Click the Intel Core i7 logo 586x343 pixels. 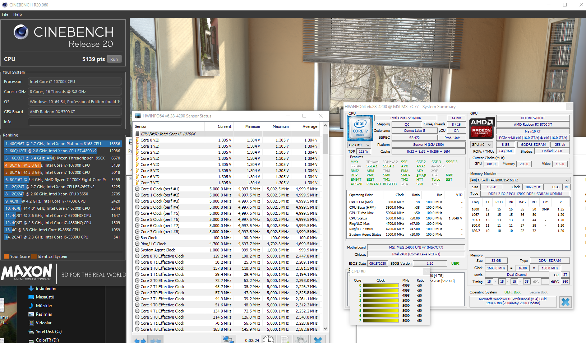coord(360,128)
